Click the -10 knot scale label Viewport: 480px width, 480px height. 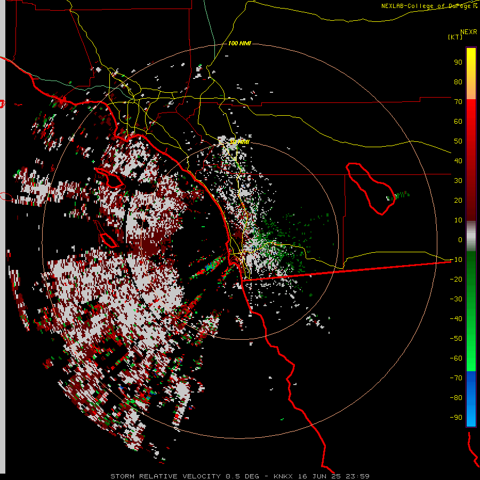click(x=456, y=260)
